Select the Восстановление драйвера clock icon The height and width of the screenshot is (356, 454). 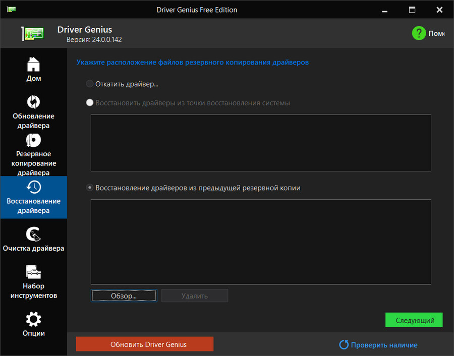(34, 187)
